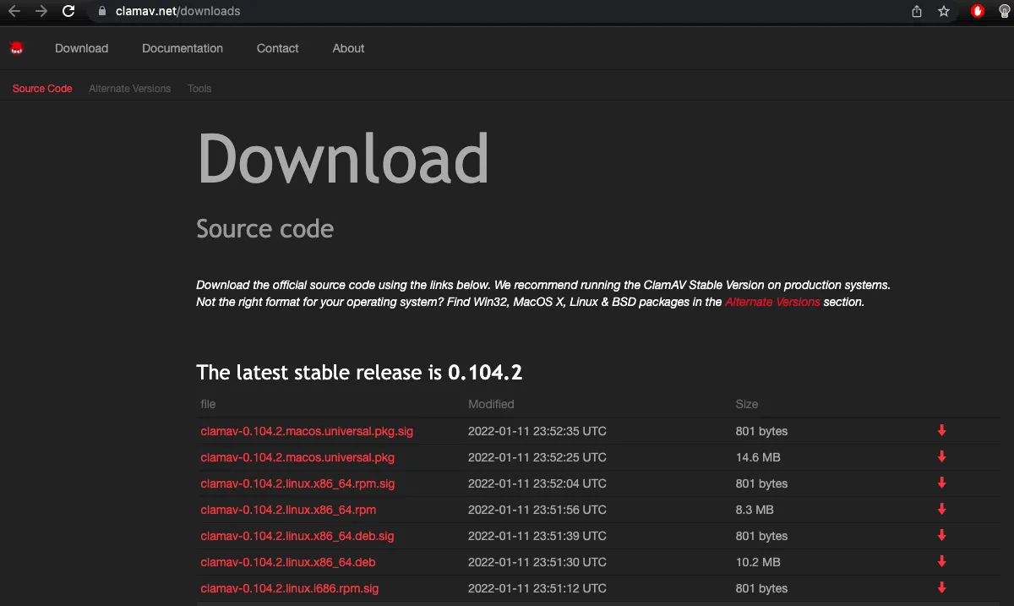
Task: Click download arrow for the 14.6 MB file
Action: (941, 457)
